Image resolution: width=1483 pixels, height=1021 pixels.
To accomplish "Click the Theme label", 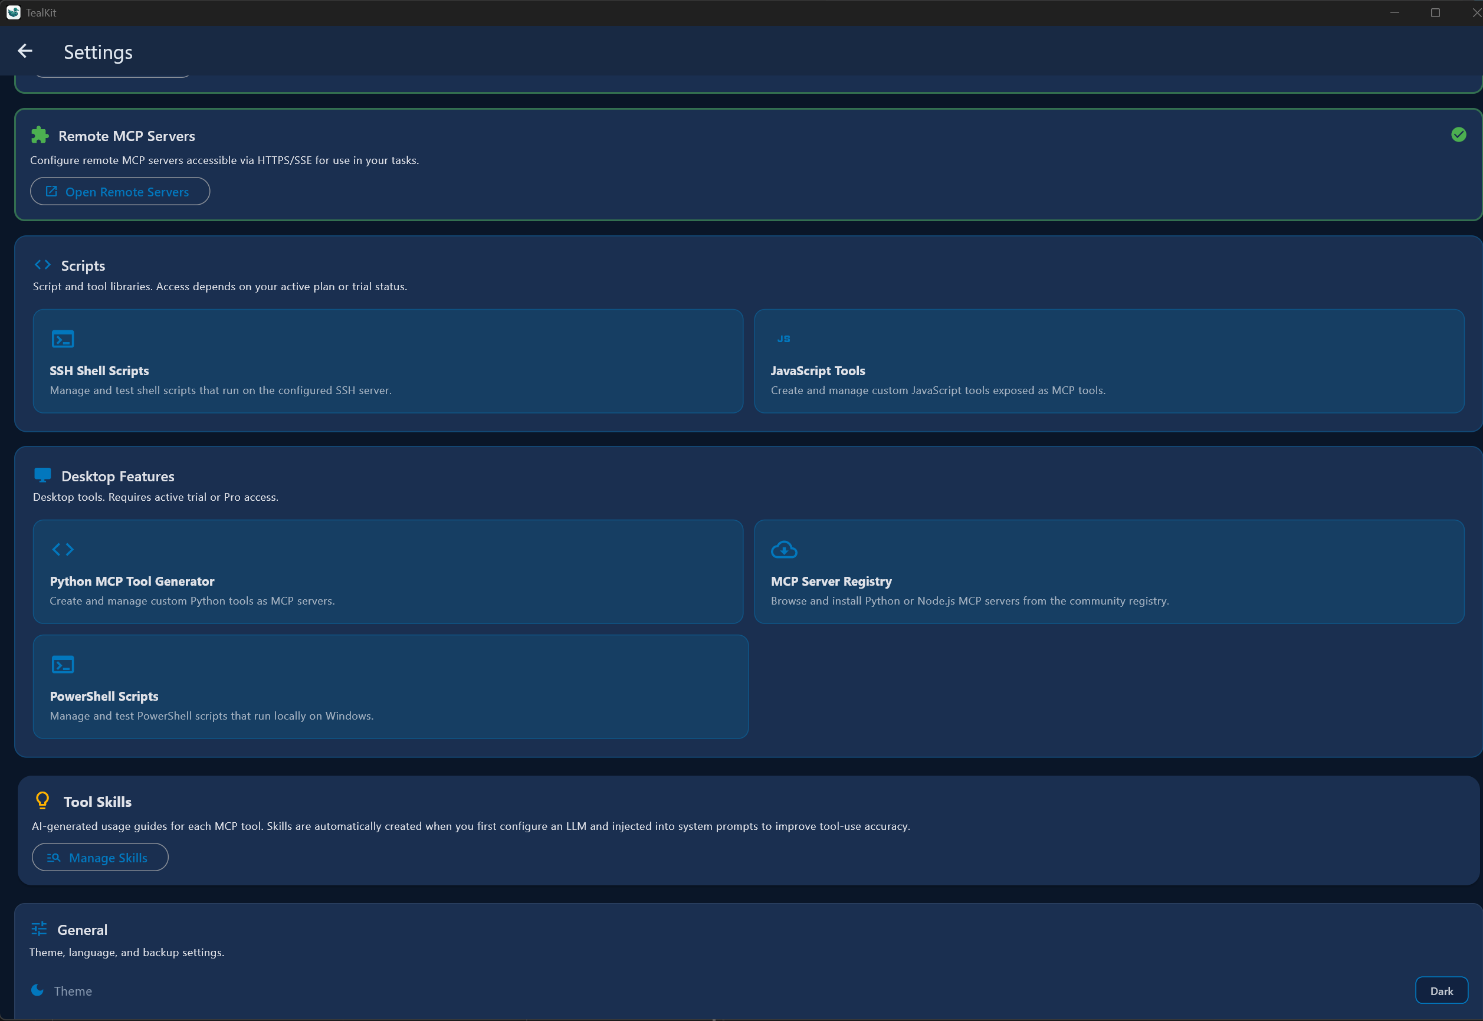I will click(73, 991).
